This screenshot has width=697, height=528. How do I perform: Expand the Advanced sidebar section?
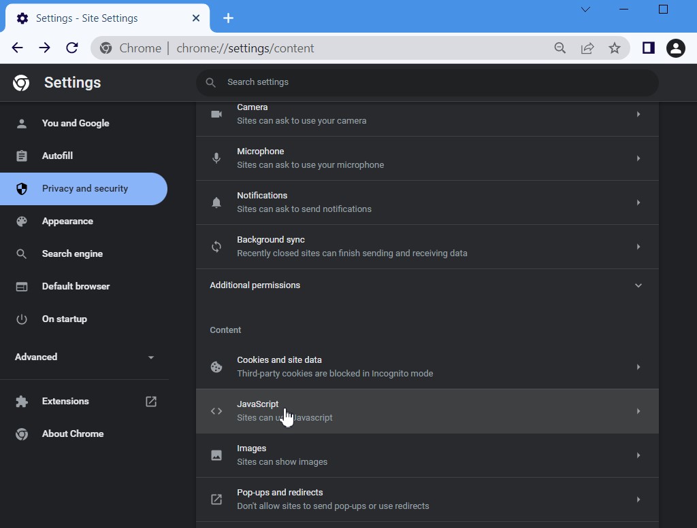coord(84,357)
